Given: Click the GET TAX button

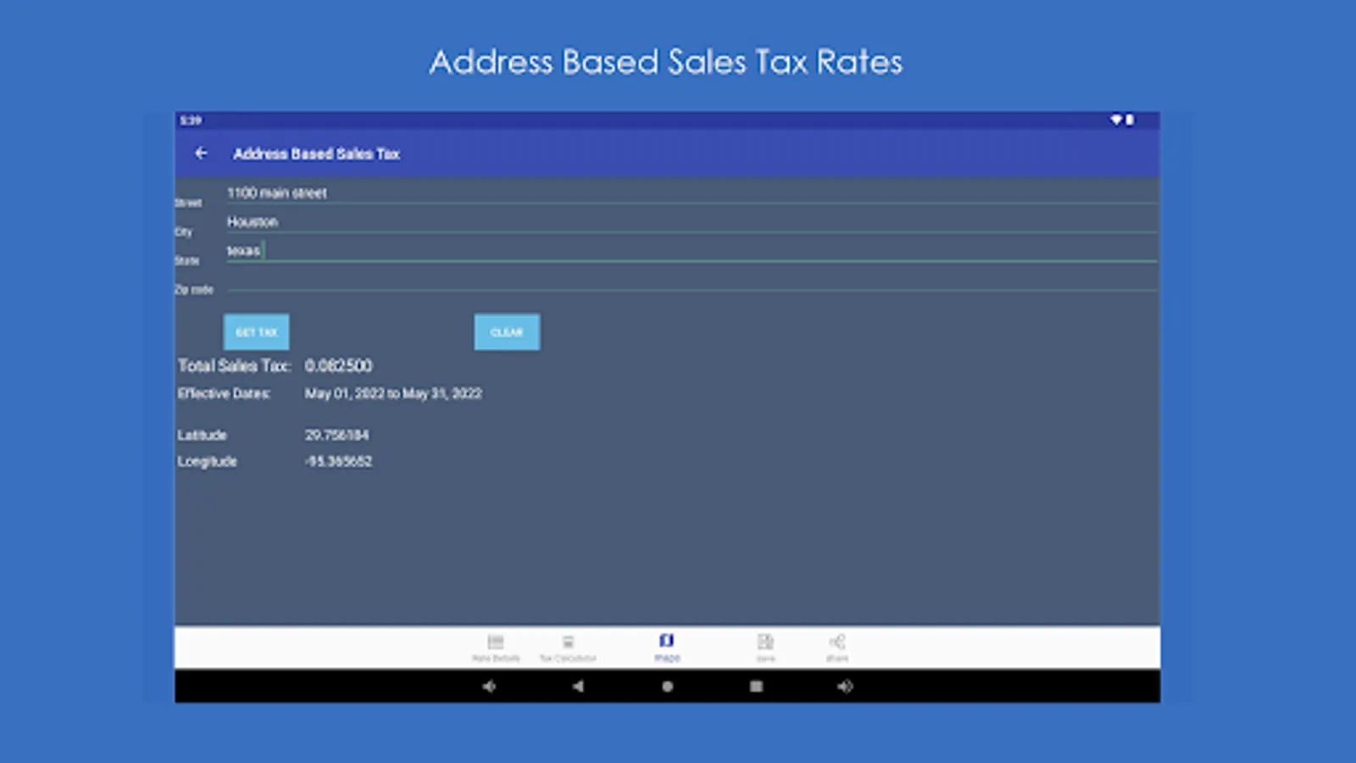Looking at the screenshot, I should pos(257,332).
